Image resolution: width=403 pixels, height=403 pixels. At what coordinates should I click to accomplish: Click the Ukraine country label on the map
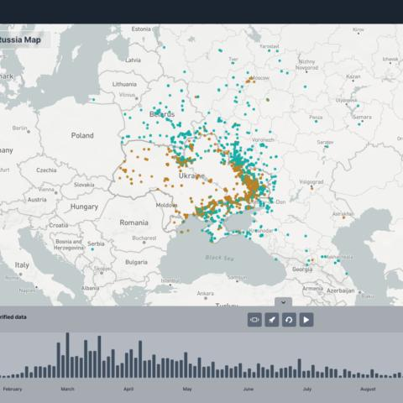point(191,176)
